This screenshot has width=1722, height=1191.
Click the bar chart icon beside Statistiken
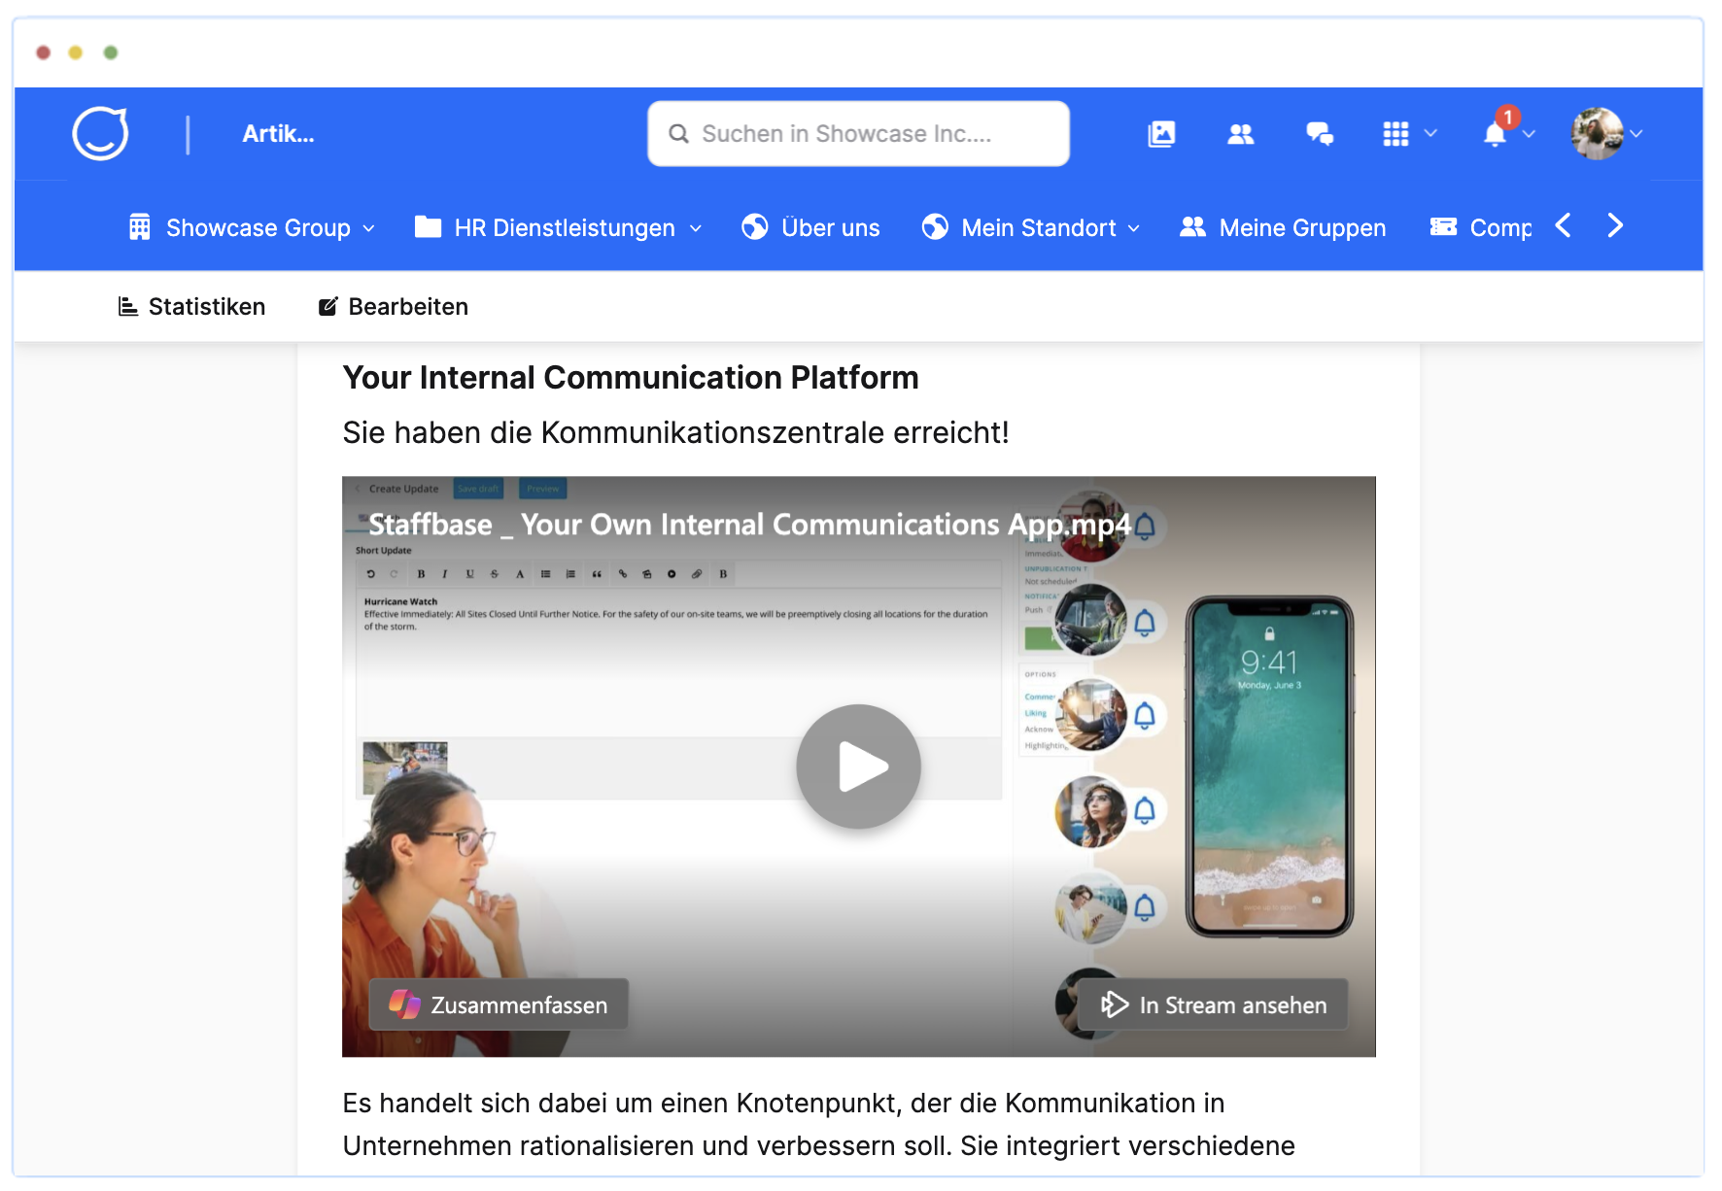pyautogui.click(x=128, y=306)
